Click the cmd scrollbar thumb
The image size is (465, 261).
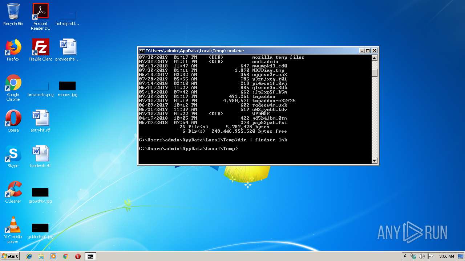click(375, 73)
